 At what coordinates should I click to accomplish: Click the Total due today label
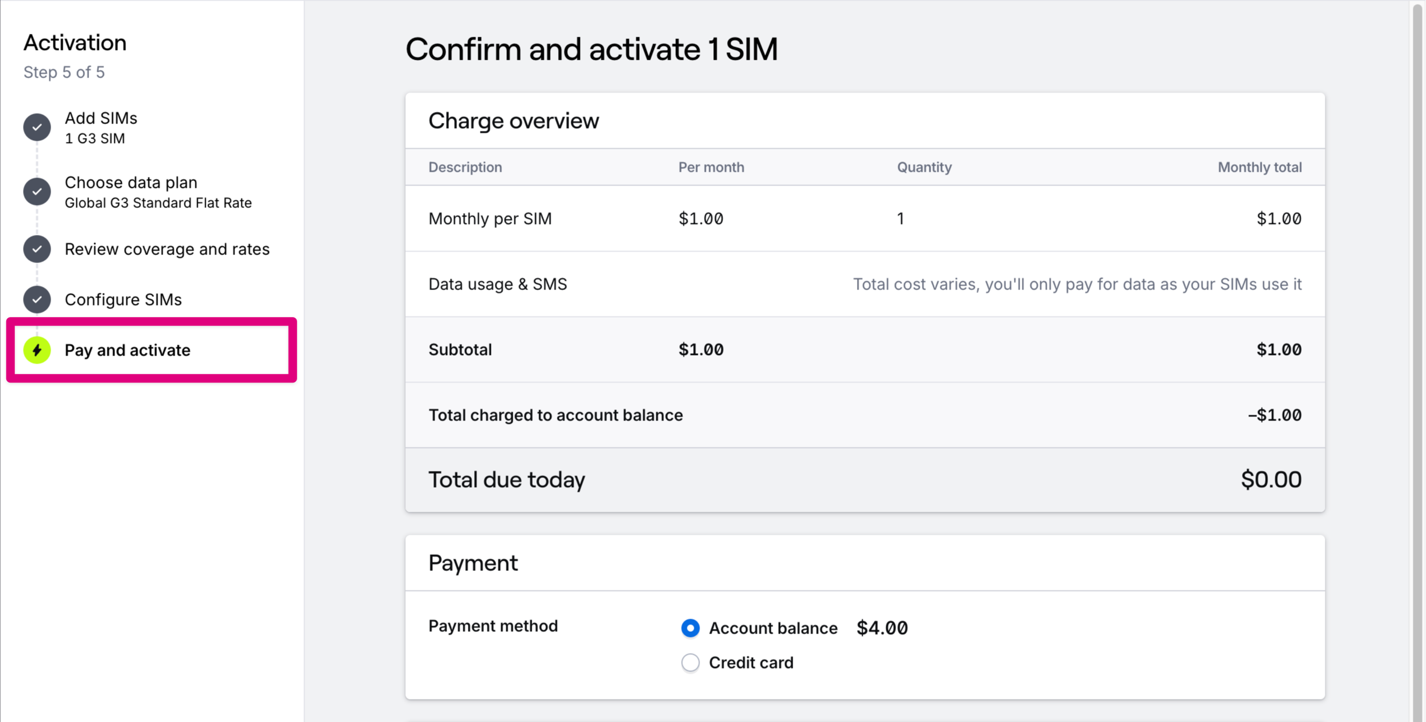click(506, 479)
